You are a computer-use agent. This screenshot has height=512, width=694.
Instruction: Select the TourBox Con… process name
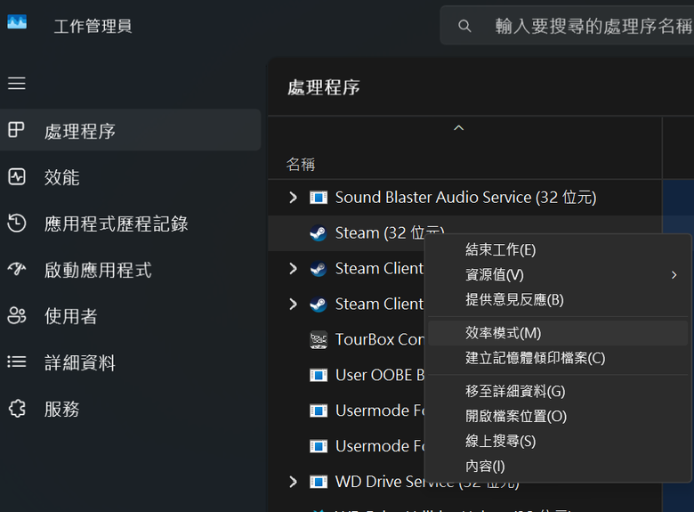(x=379, y=340)
